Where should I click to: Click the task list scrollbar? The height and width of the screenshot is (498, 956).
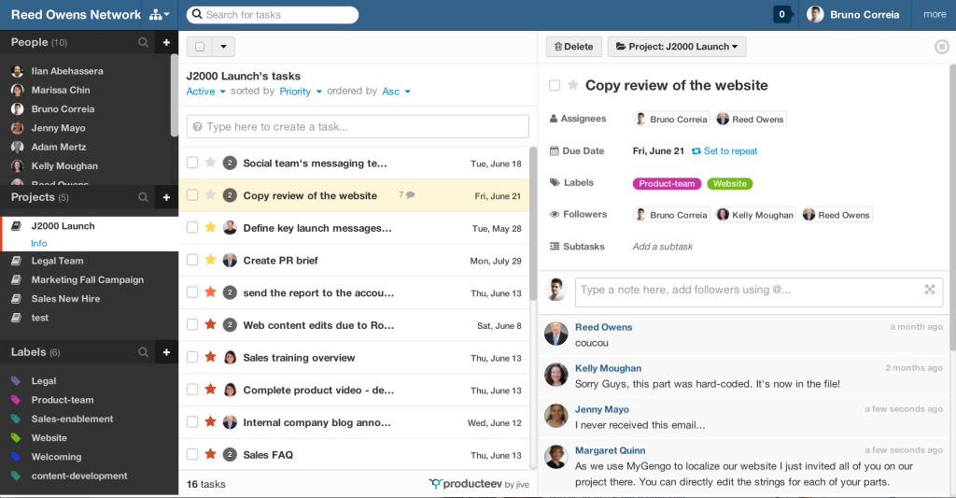(x=533, y=223)
